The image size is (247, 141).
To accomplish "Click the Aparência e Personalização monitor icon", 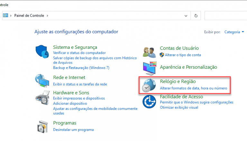I will 150,68.
